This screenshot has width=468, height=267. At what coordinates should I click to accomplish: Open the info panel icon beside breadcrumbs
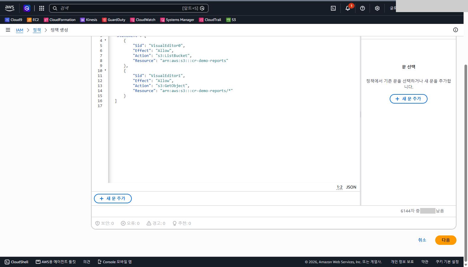click(x=456, y=30)
